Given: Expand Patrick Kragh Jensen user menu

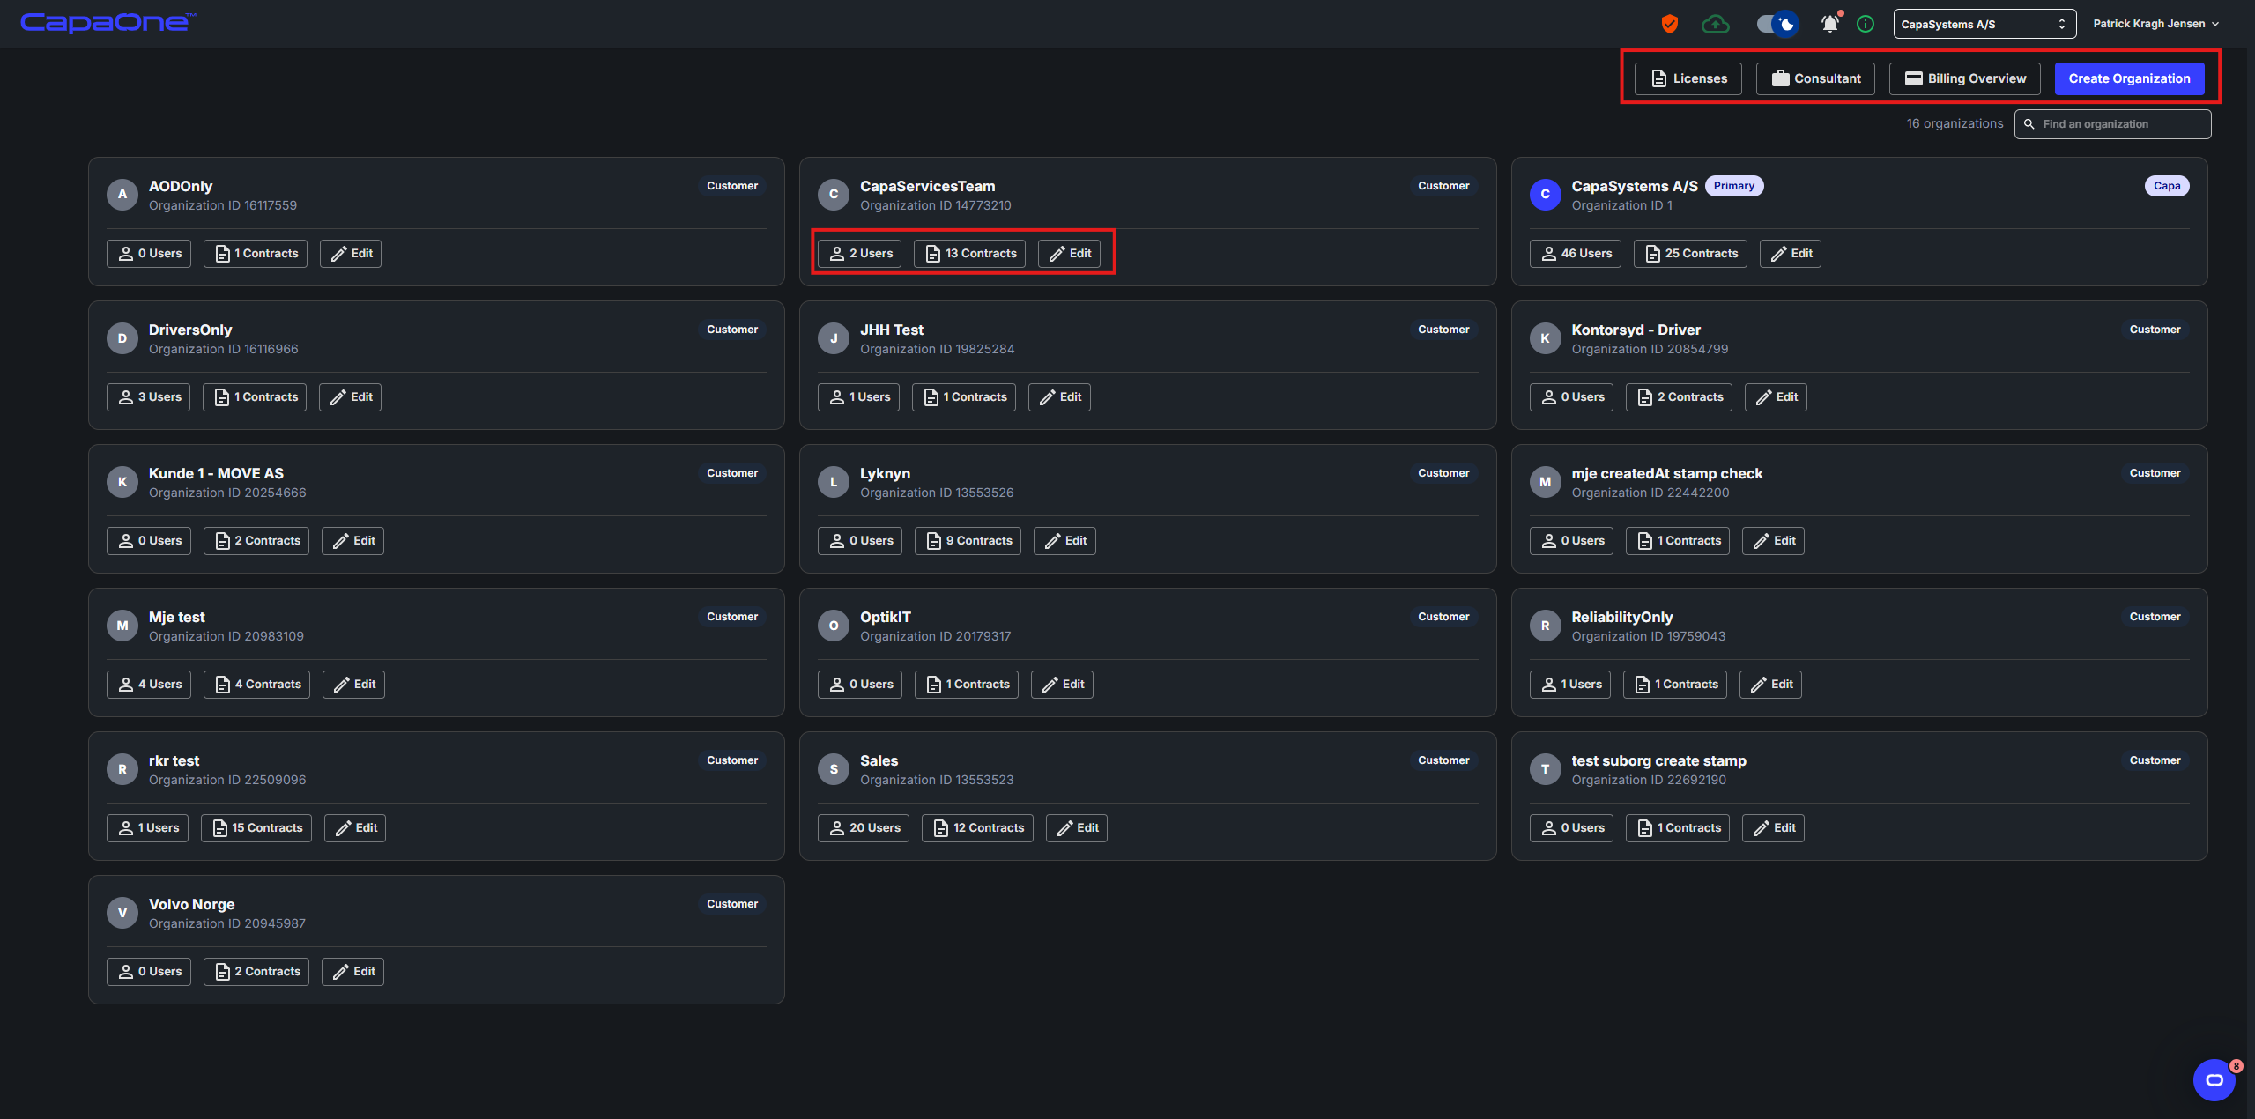Looking at the screenshot, I should click(2155, 24).
